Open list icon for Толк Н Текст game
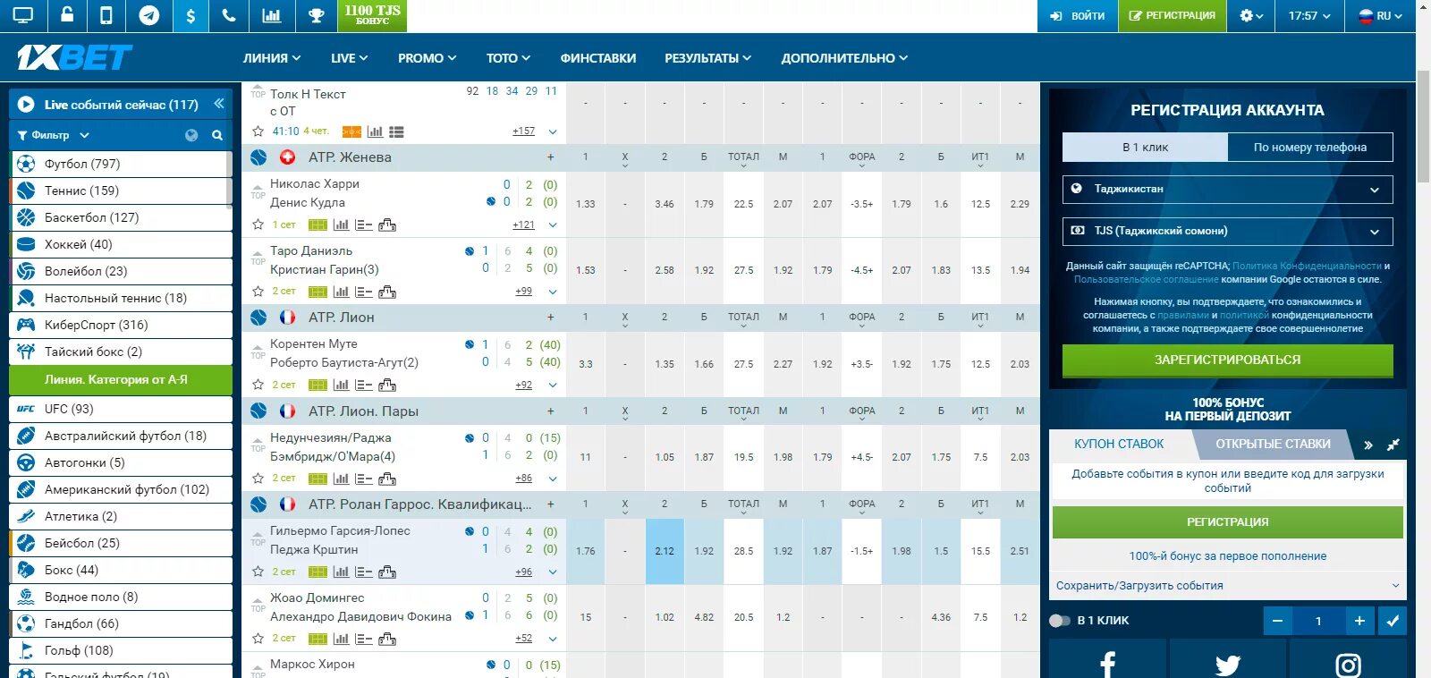The image size is (1431, 678). pyautogui.click(x=396, y=131)
